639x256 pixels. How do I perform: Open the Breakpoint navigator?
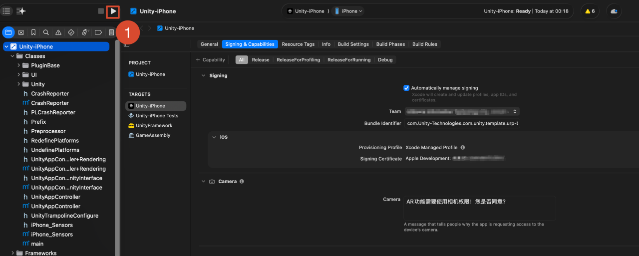coord(98,32)
